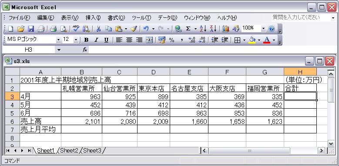Select the Format Painter brush icon

tap(134, 29)
